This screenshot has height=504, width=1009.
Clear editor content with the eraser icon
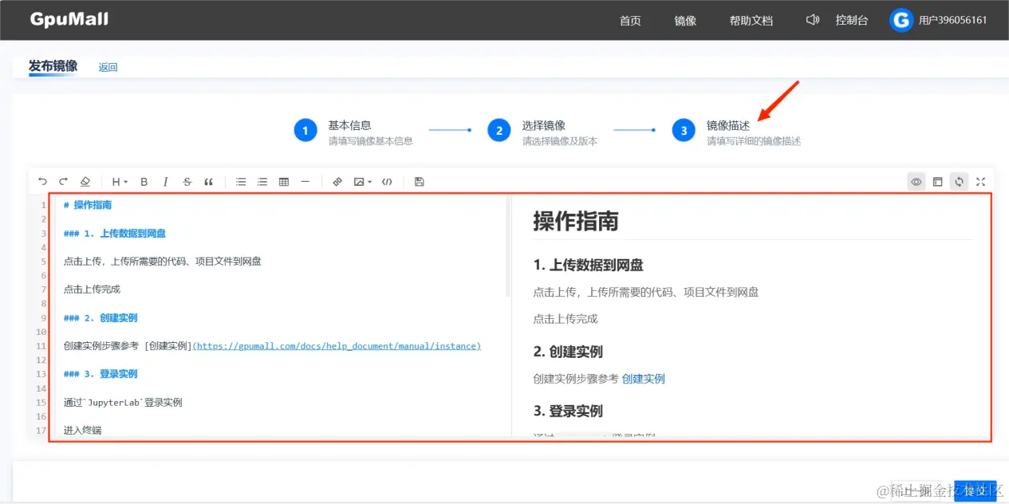coord(85,182)
